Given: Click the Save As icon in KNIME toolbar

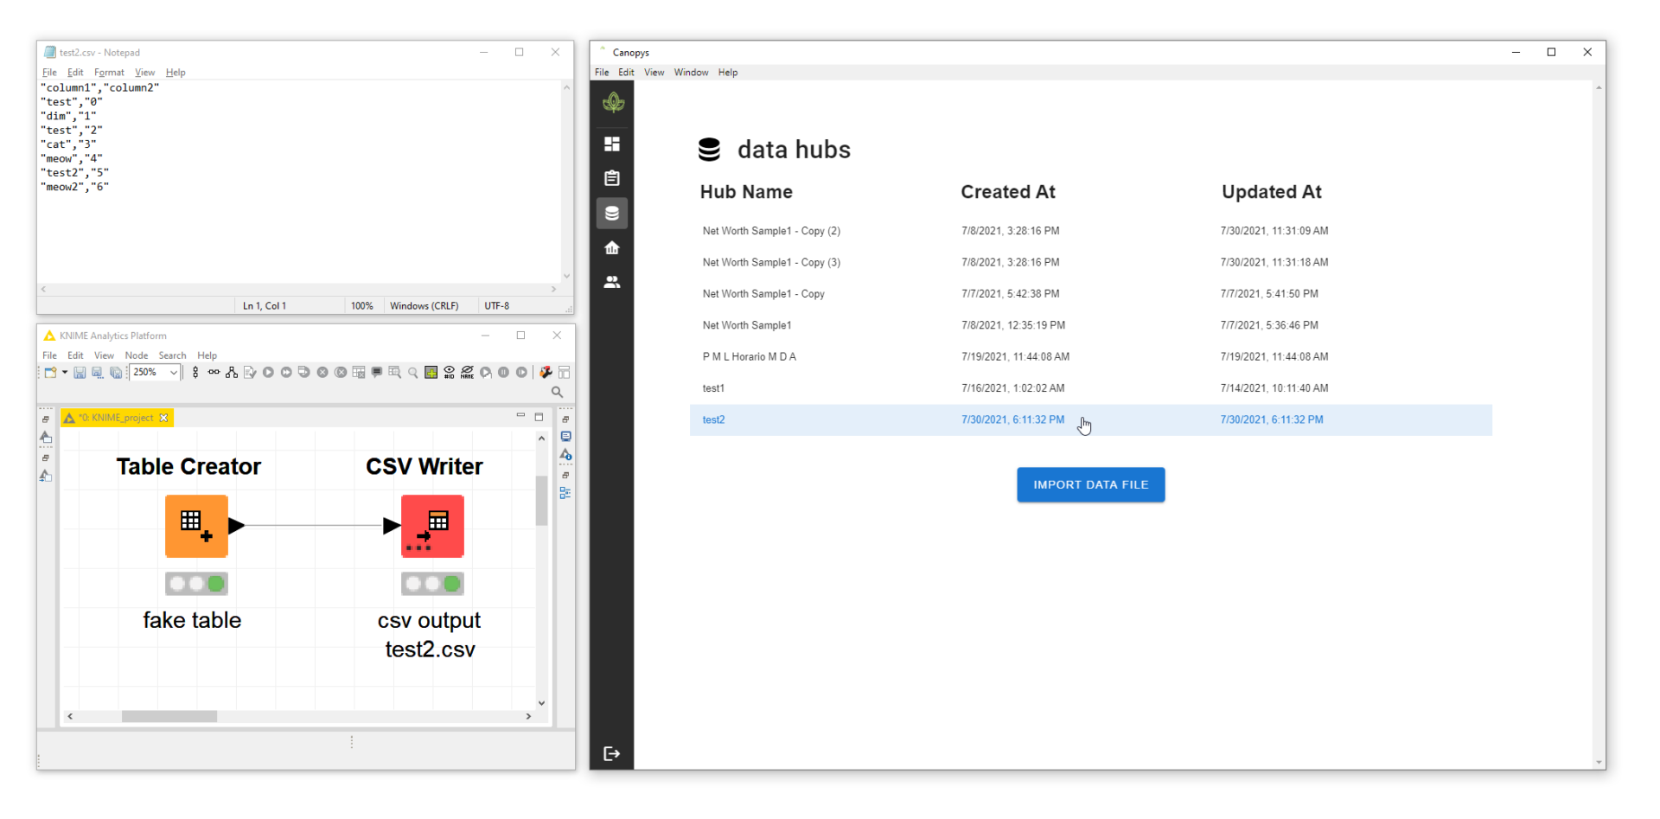Looking at the screenshot, I should pyautogui.click(x=98, y=373).
